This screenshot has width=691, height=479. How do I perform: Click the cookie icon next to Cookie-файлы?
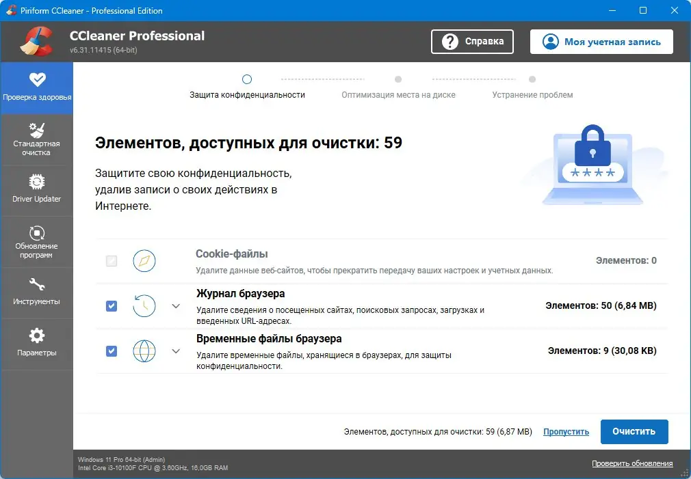[x=144, y=260]
